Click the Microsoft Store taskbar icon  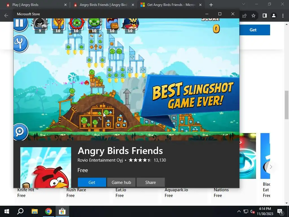click(x=62, y=211)
